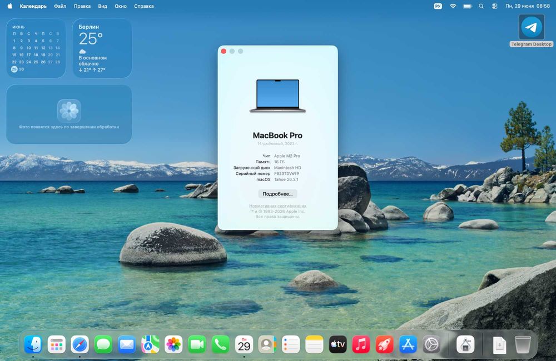Open the Справка menu

(143, 6)
